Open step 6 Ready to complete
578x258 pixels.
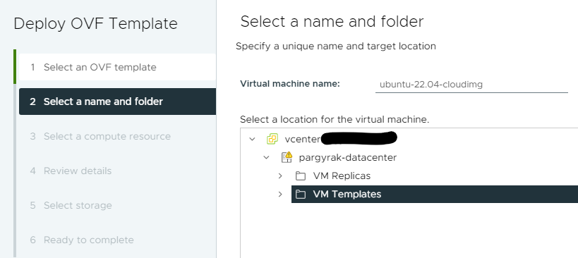coord(117,240)
